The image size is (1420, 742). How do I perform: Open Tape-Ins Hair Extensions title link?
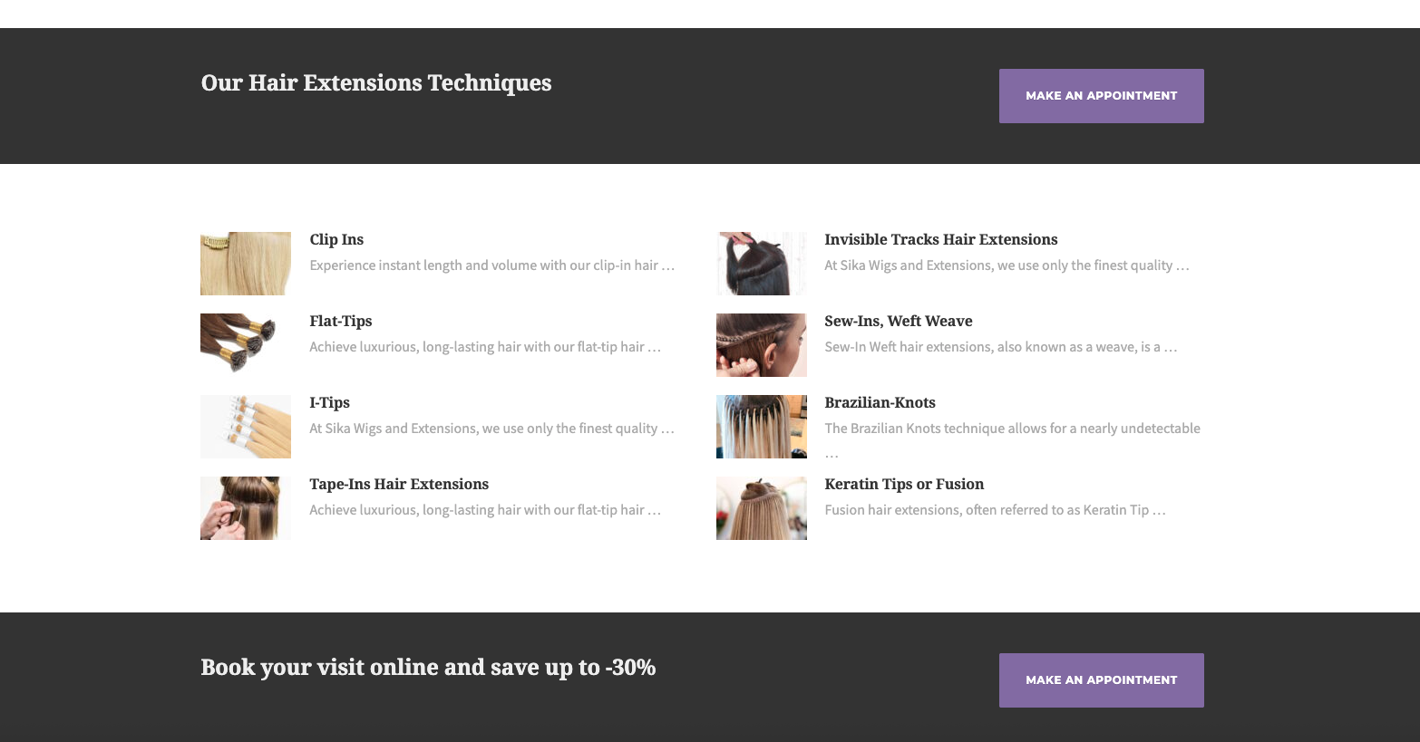[399, 484]
